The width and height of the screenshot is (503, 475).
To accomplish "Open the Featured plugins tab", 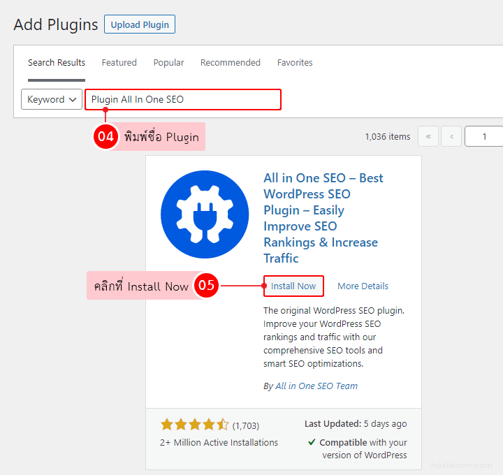I will click(x=119, y=63).
